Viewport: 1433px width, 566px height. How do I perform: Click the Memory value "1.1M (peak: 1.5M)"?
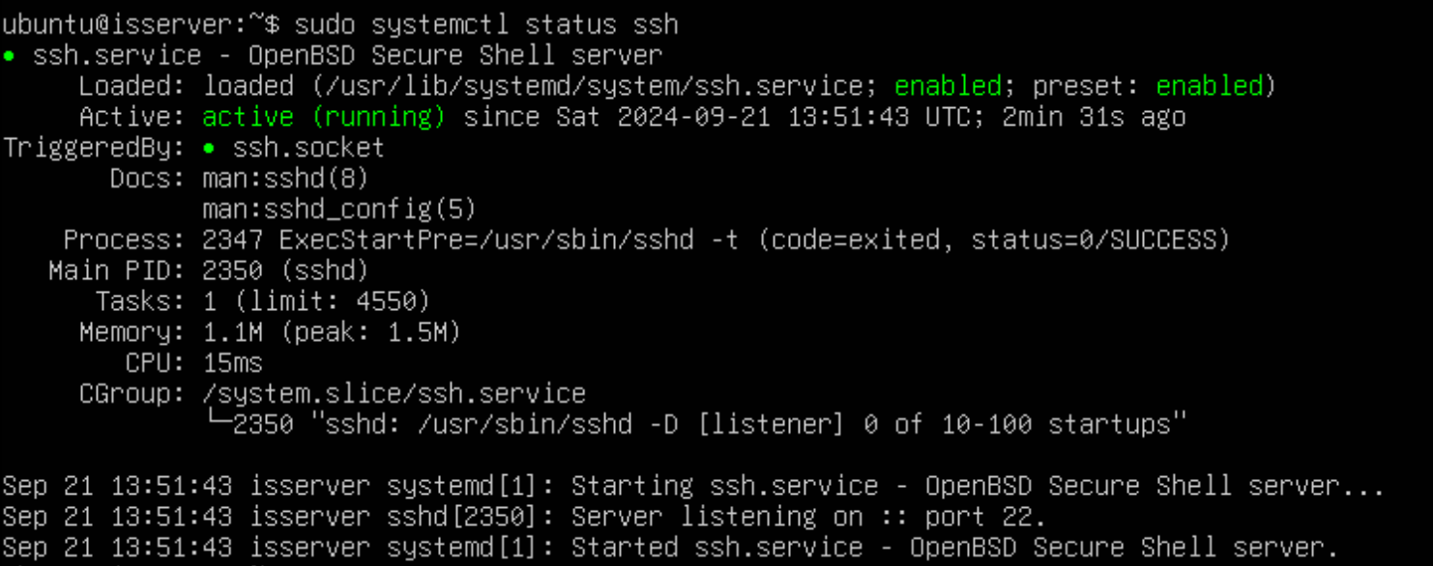(332, 332)
